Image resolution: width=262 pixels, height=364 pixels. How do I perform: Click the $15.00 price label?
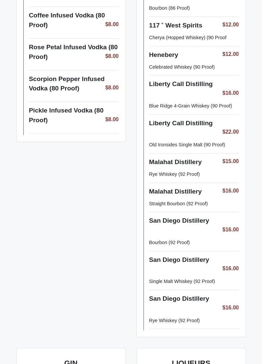(230, 161)
